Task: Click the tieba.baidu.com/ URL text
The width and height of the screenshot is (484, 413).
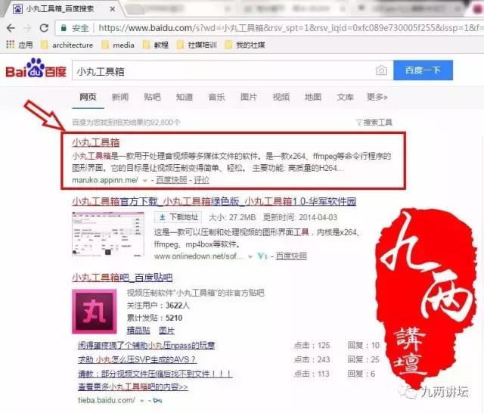Action: tap(106, 400)
